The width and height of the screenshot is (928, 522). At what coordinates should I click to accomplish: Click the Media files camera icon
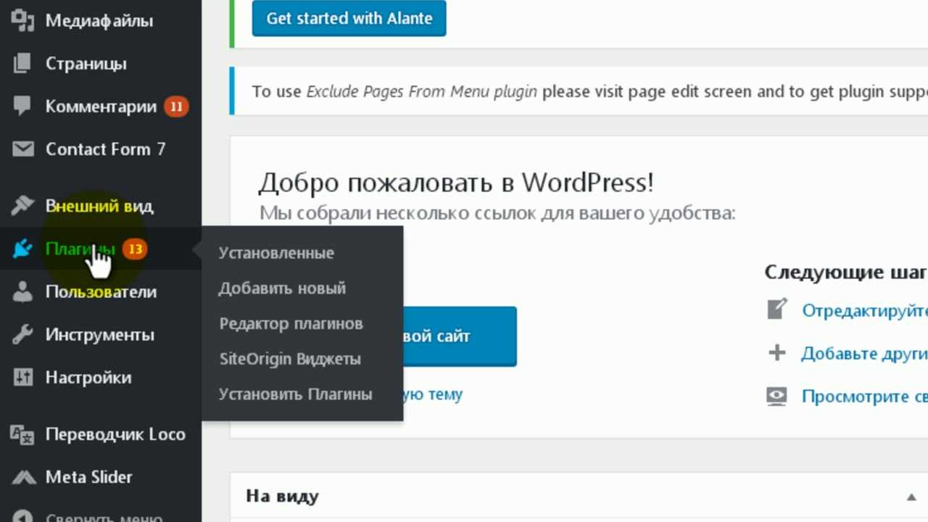tap(22, 21)
